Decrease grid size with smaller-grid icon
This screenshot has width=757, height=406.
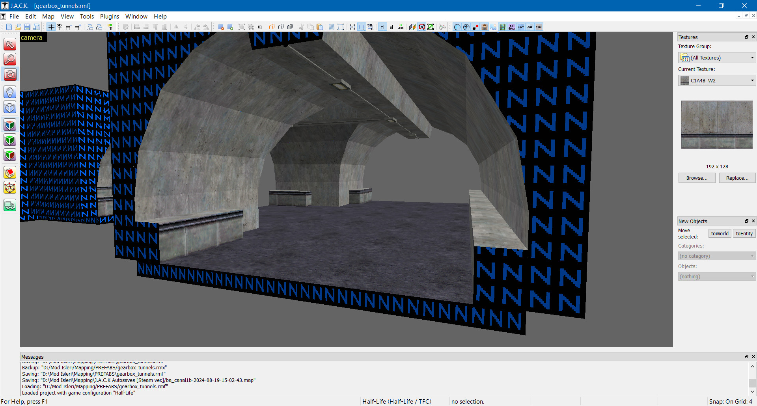[x=68, y=27]
